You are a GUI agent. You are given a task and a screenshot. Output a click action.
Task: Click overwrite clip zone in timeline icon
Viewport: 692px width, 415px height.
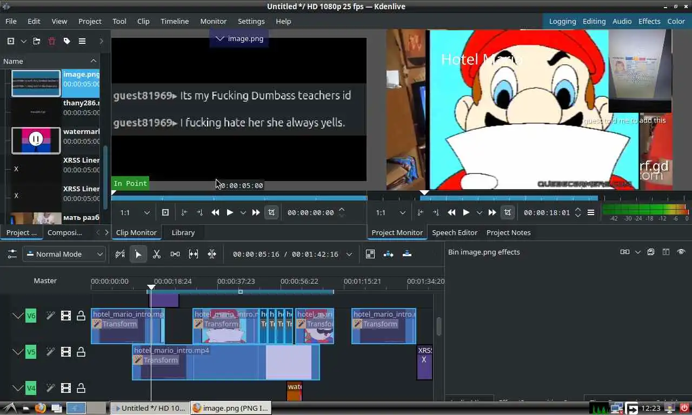point(407,254)
